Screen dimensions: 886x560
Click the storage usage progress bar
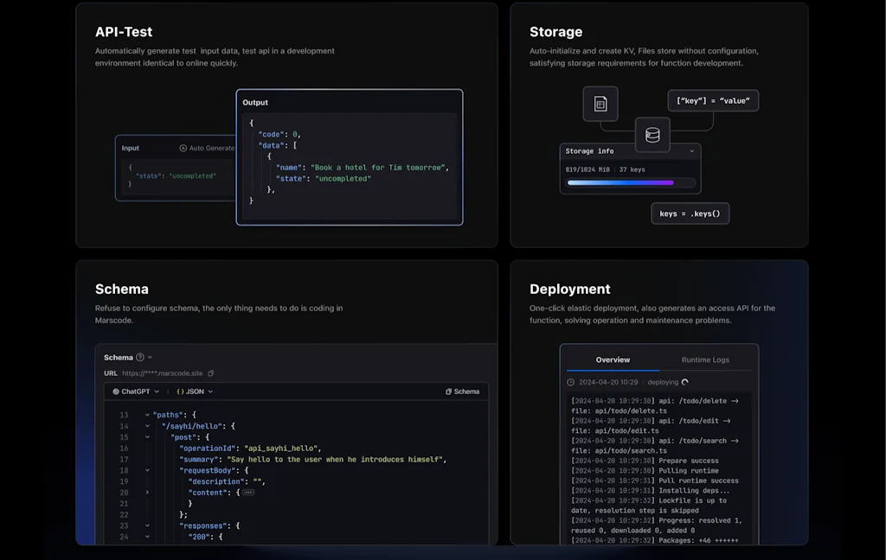[630, 182]
